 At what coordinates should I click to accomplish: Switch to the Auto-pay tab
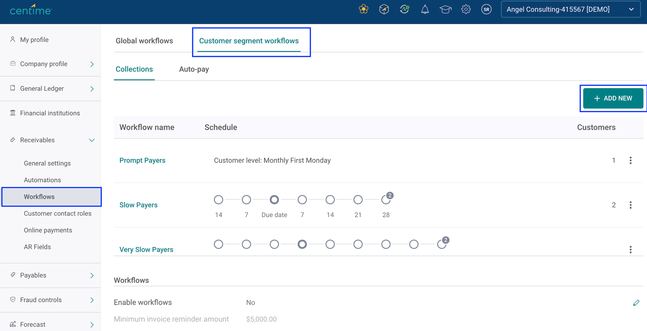[194, 69]
